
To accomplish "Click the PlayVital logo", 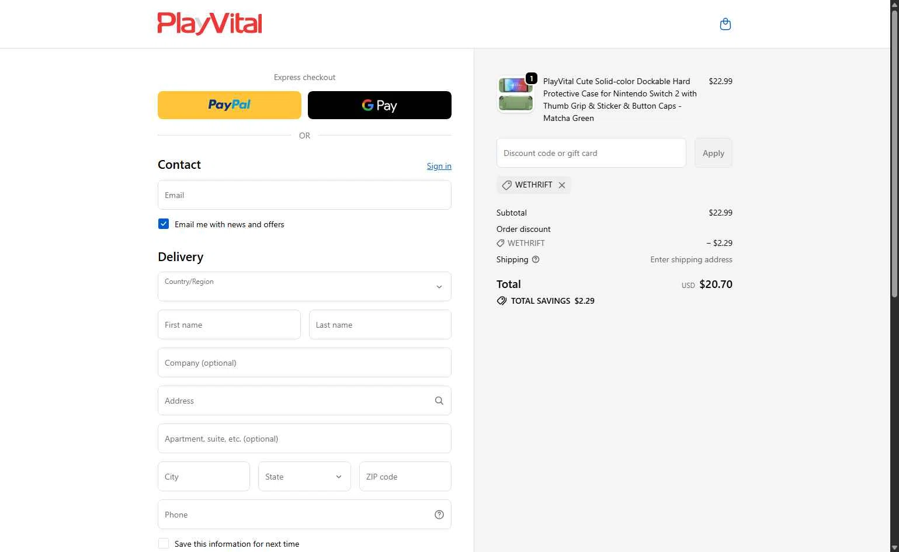I will point(210,24).
